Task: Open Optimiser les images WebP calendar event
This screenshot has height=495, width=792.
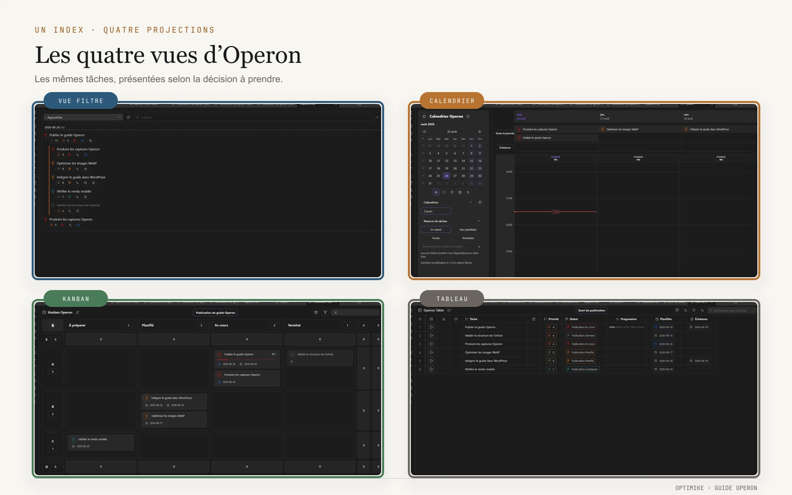Action: [641, 129]
